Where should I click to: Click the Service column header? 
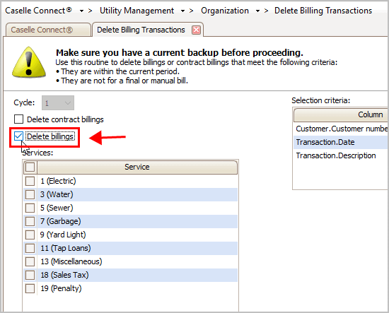point(137,167)
